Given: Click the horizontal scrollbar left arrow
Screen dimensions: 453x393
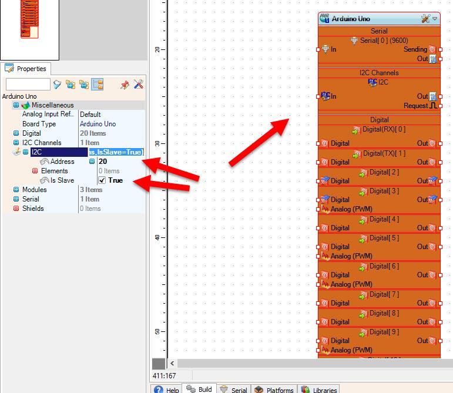Looking at the screenshot, I should 172,364.
